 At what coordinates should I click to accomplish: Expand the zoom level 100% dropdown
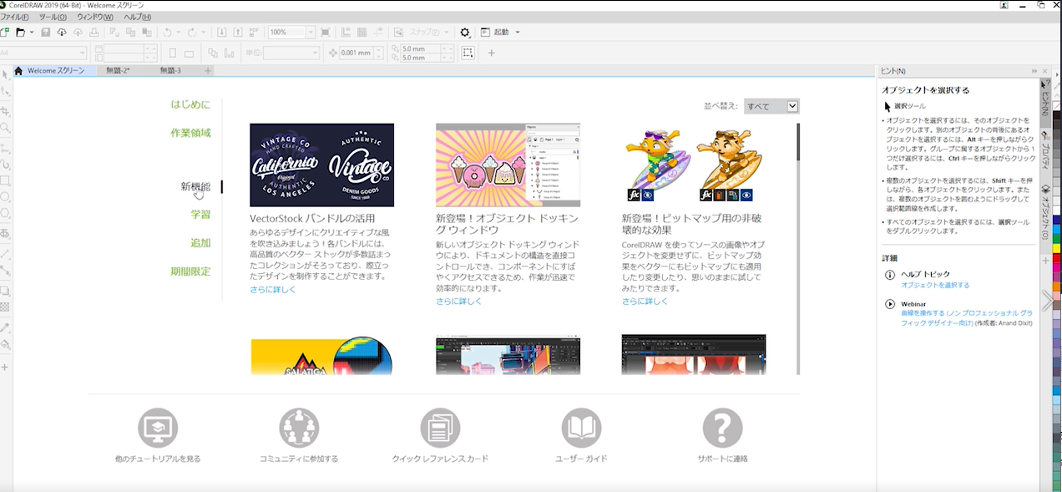point(311,33)
